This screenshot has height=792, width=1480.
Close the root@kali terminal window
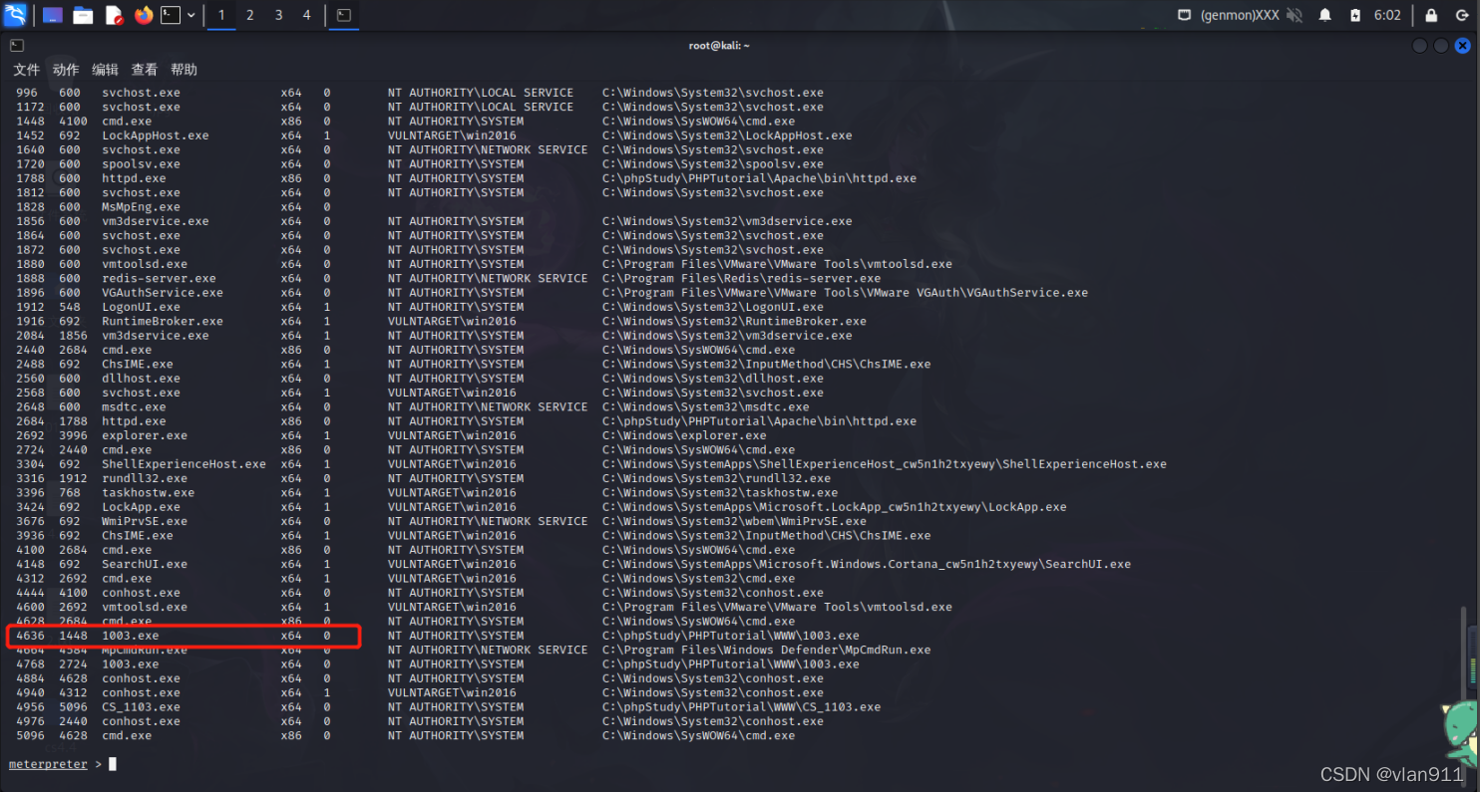tap(1462, 46)
